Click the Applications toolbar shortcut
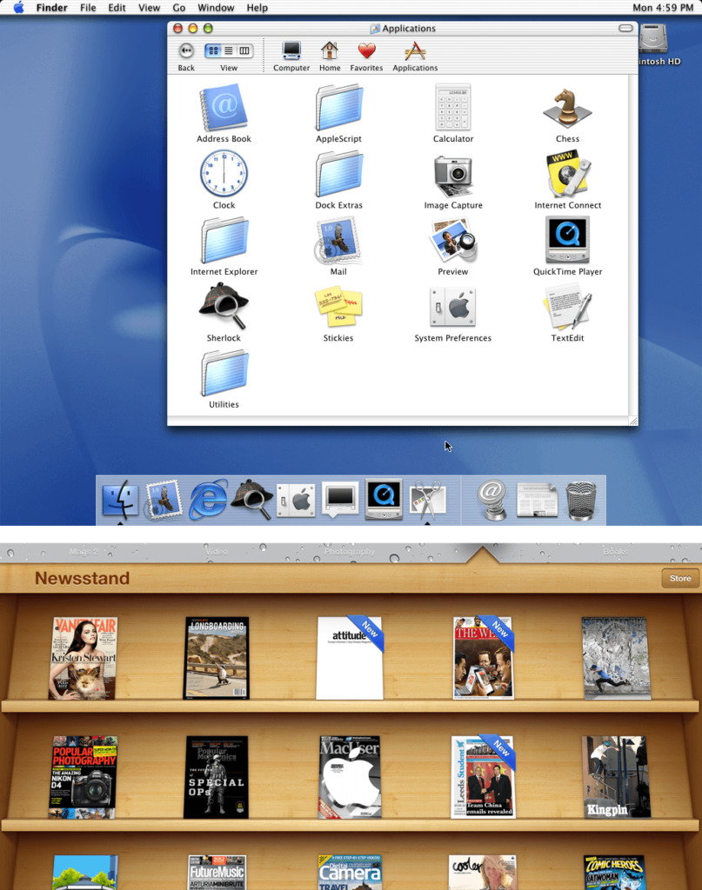 click(415, 56)
